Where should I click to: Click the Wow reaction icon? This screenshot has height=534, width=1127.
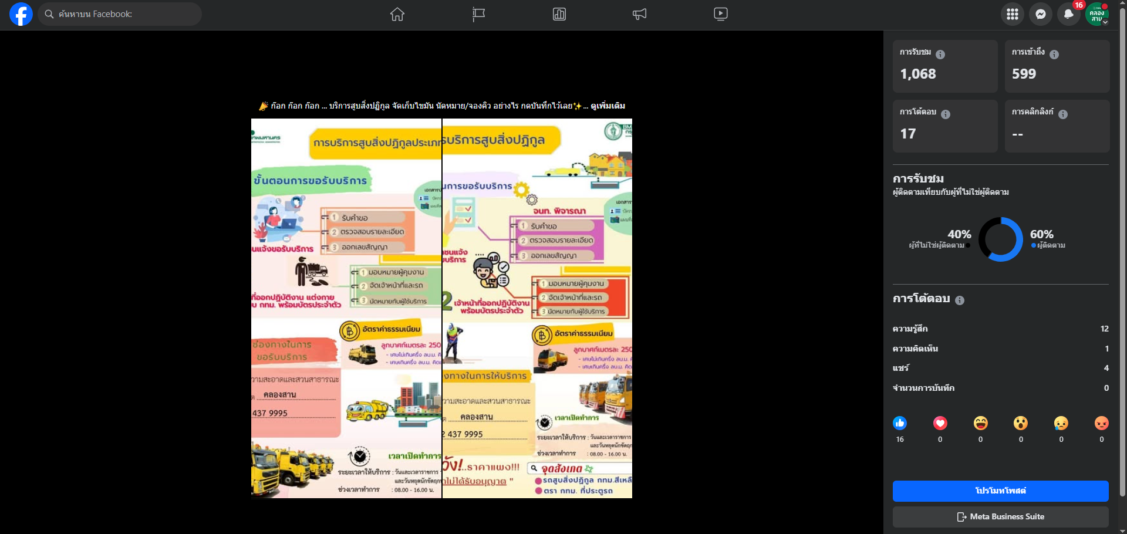point(1021,423)
